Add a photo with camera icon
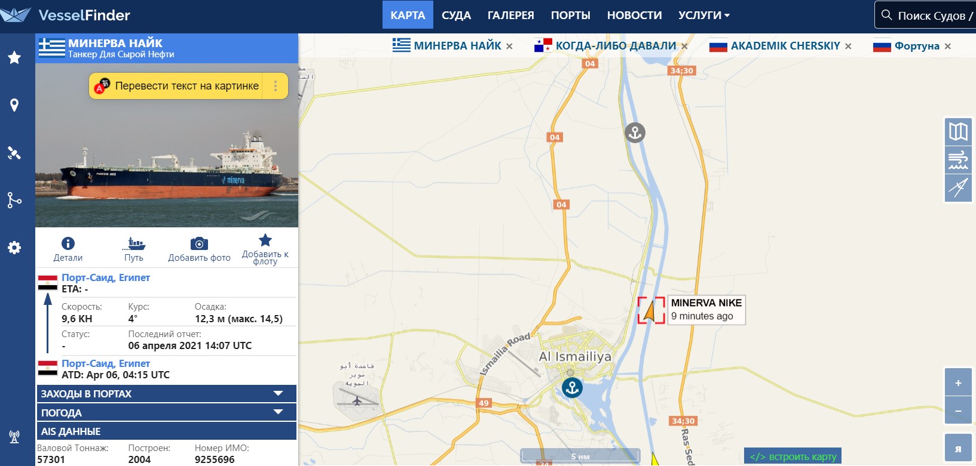This screenshot has width=976, height=466. point(199,243)
